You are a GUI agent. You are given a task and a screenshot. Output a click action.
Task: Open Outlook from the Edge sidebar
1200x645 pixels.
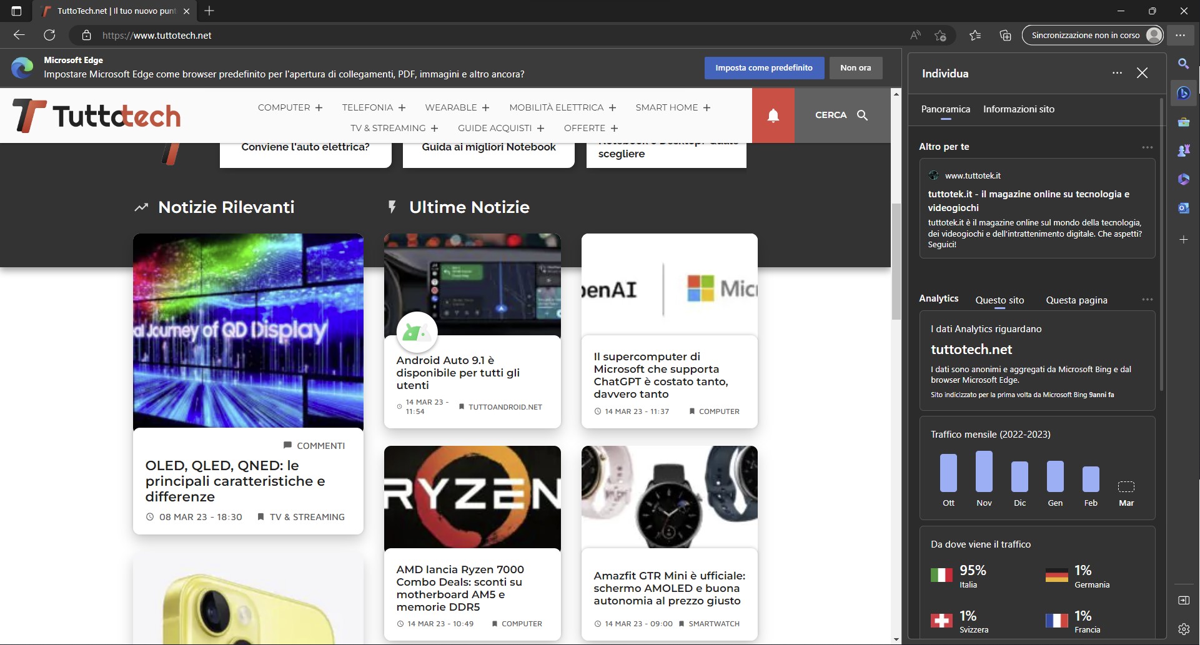pyautogui.click(x=1183, y=208)
